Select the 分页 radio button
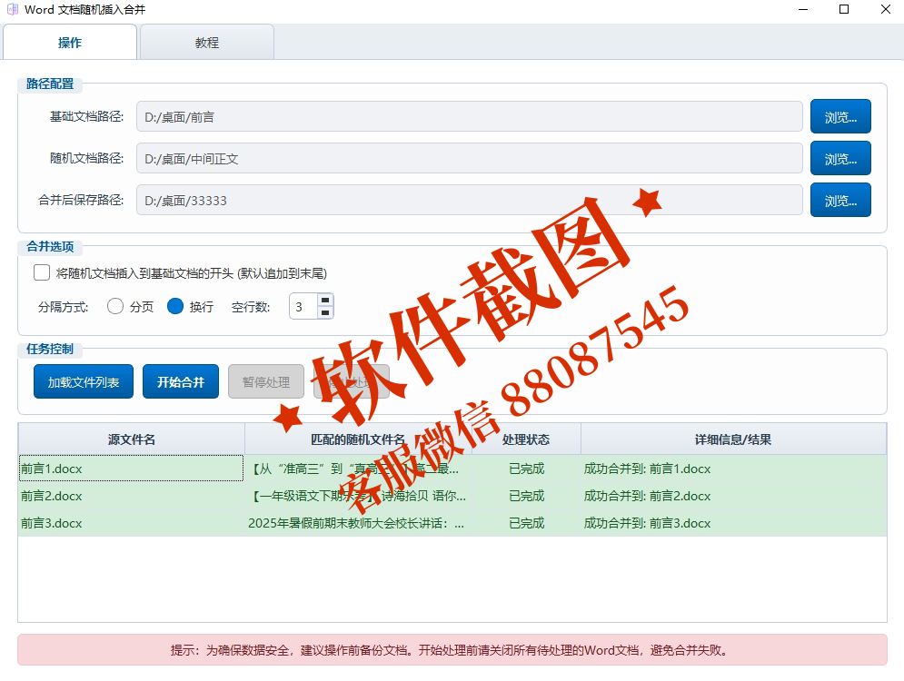 (115, 306)
